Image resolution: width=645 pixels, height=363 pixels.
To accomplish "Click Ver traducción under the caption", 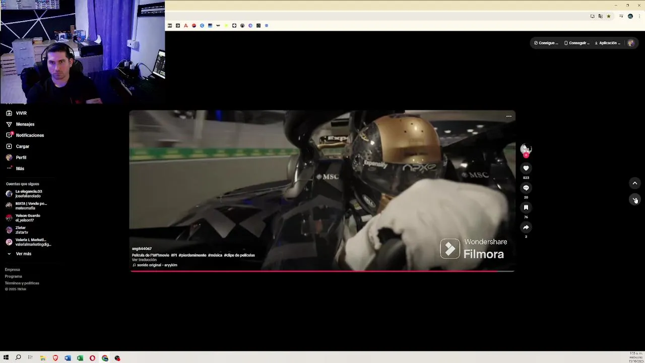I will tap(144, 260).
